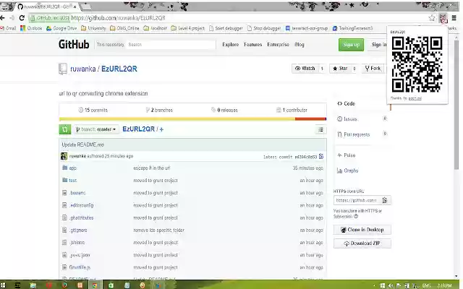Open the .gitignore file

coord(78,230)
